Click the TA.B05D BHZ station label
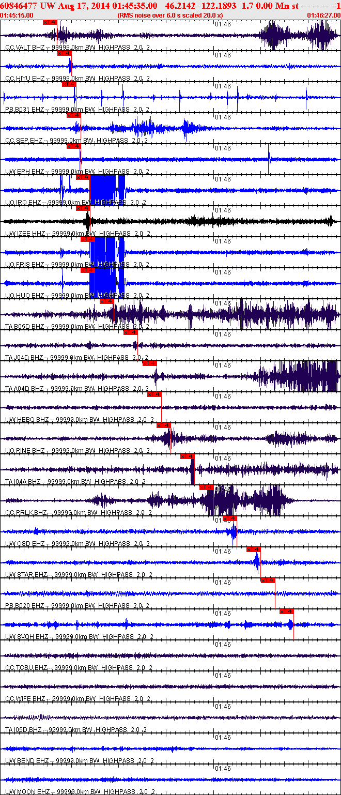 point(25,327)
